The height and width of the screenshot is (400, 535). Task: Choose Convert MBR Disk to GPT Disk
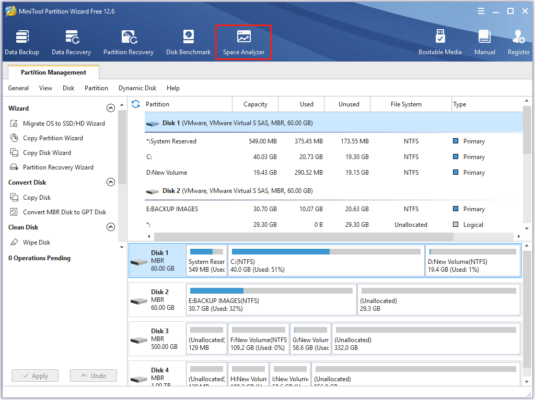64,212
